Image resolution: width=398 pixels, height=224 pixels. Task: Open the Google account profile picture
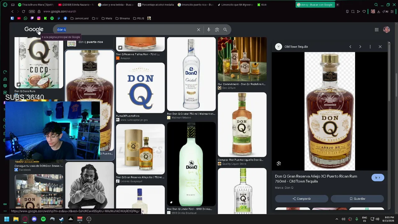tap(386, 30)
